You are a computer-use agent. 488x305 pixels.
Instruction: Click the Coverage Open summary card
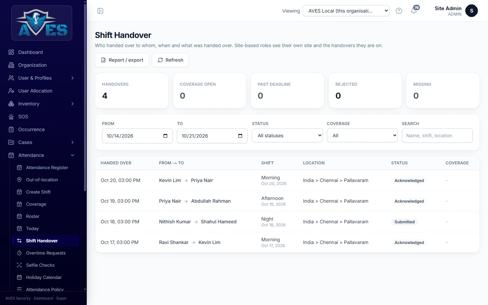point(209,90)
